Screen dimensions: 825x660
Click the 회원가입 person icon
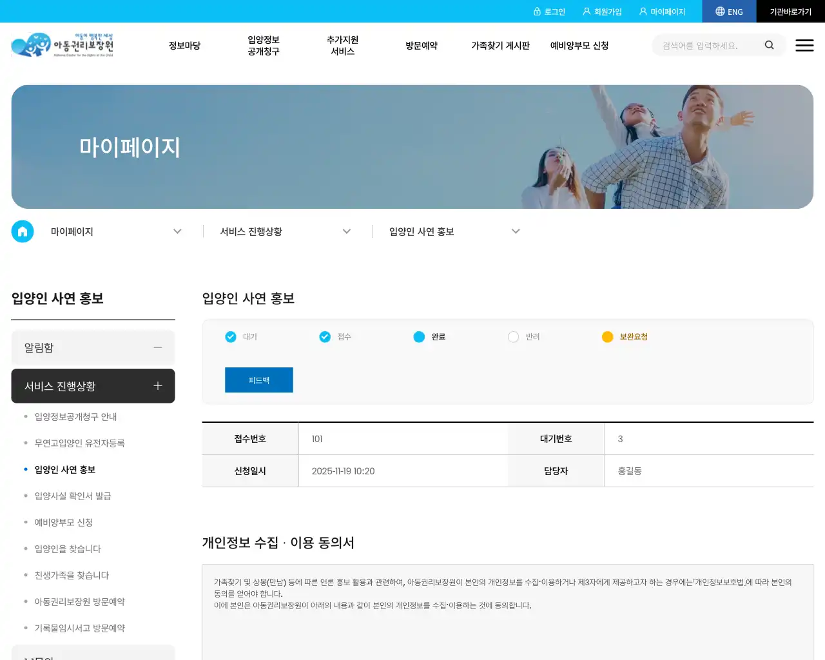tap(585, 11)
